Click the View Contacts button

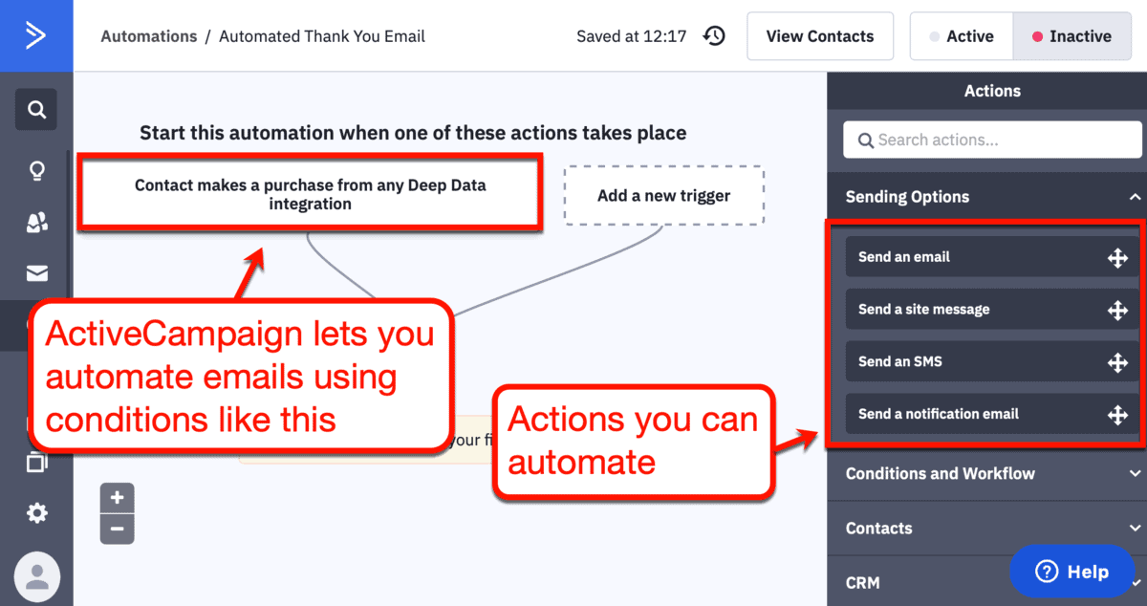[x=819, y=35]
